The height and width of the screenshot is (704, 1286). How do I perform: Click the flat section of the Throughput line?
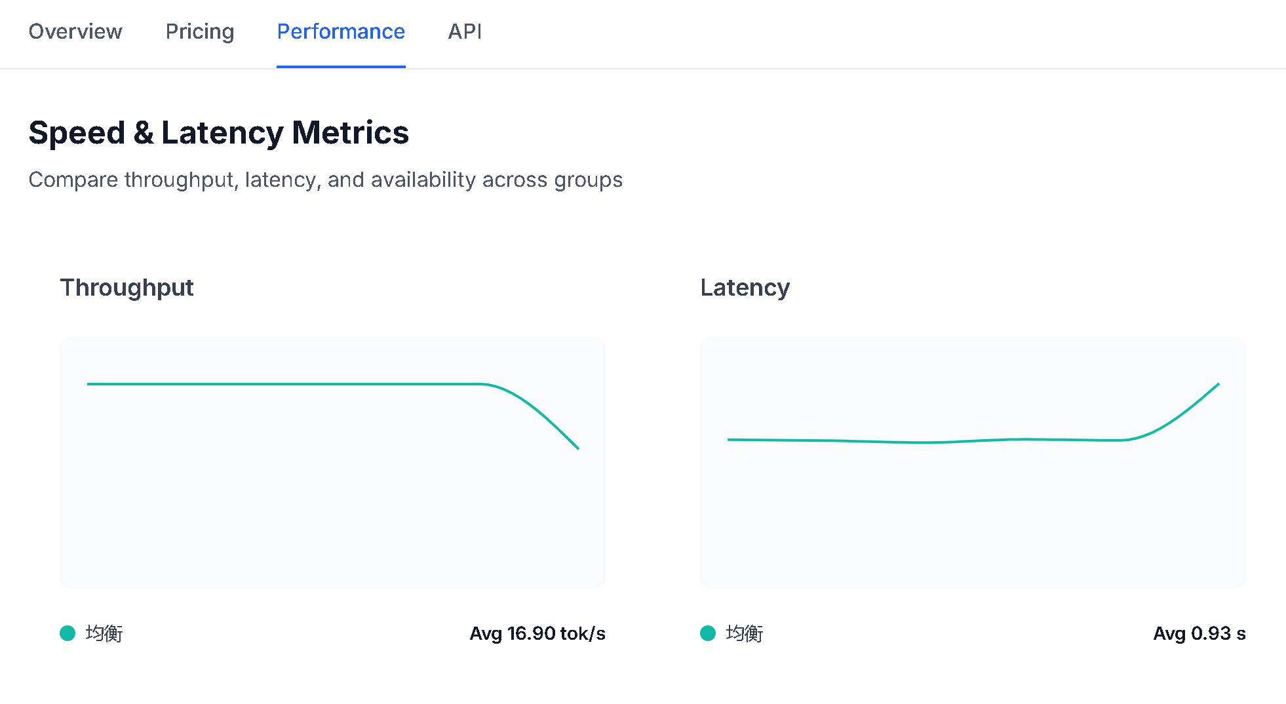[x=282, y=384]
